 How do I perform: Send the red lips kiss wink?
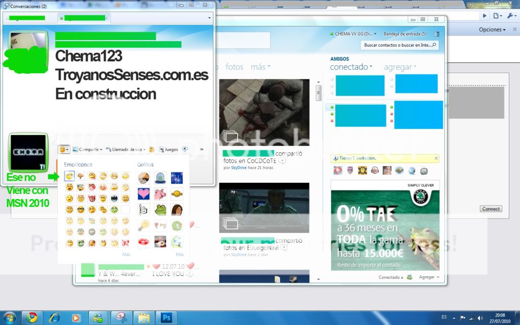point(144,242)
